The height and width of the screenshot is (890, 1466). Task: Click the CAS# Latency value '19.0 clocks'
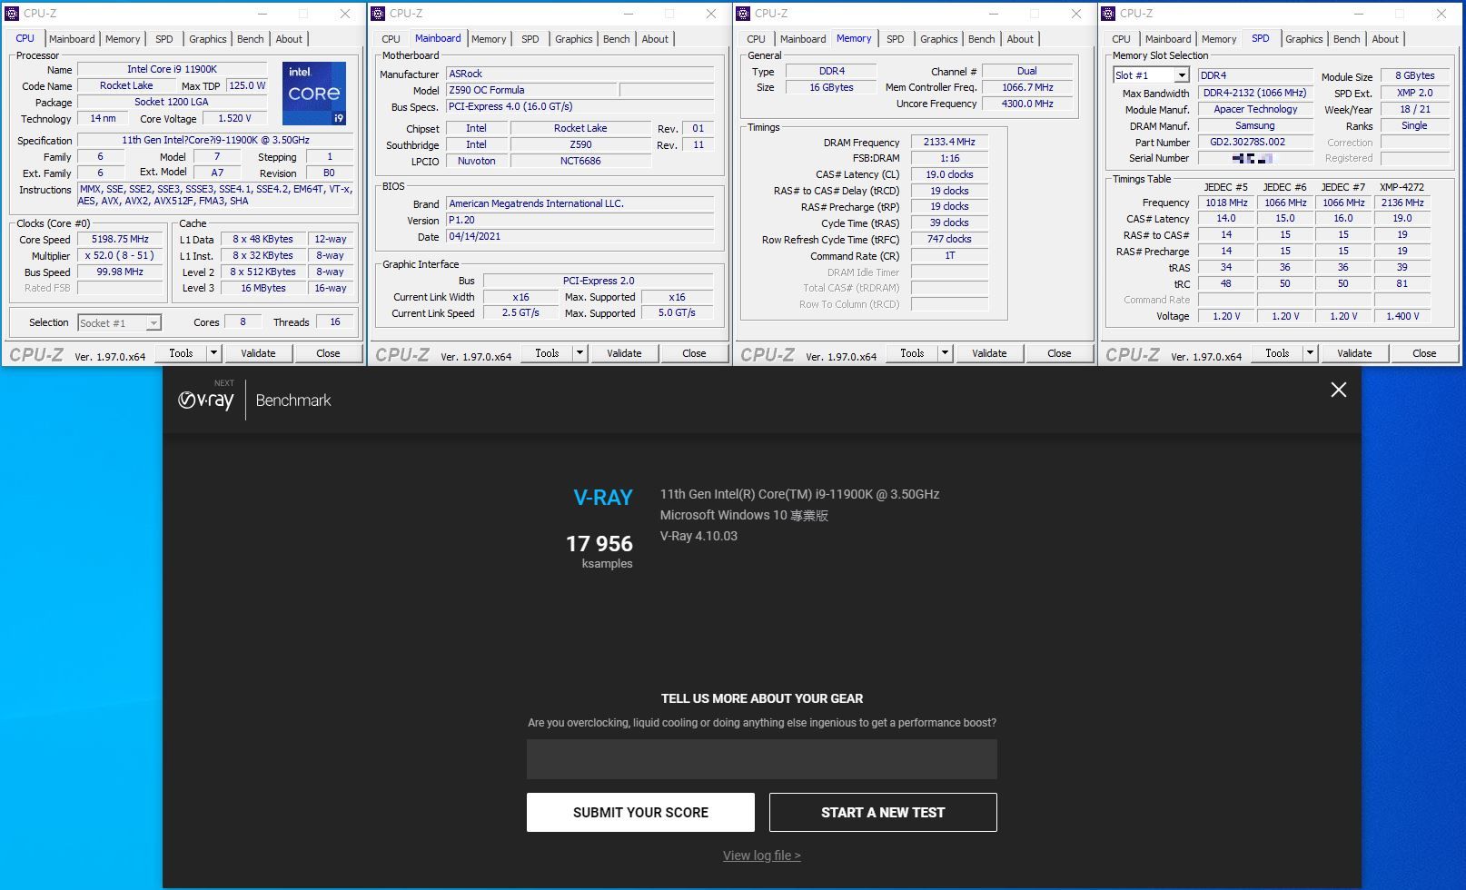click(949, 174)
